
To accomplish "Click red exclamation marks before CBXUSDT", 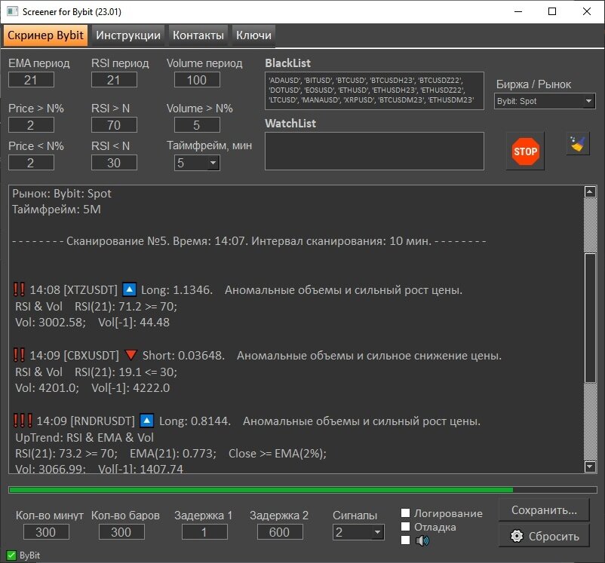I will pyautogui.click(x=19, y=355).
